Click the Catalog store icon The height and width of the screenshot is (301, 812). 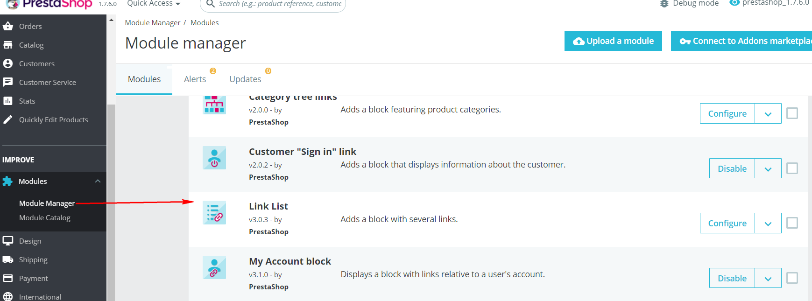click(8, 45)
